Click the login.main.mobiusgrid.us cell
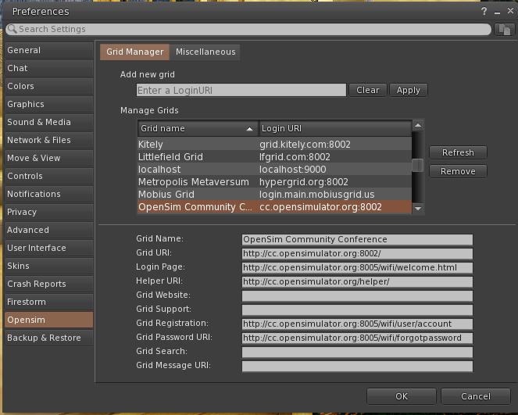Screen dimensions: 518x415 click(316, 195)
